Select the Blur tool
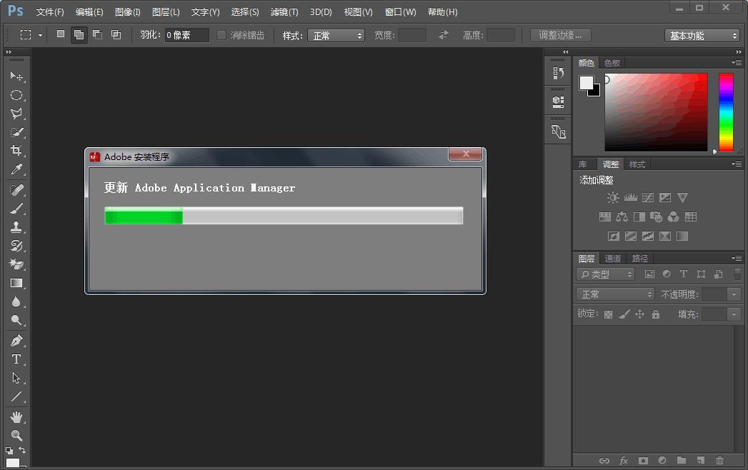The image size is (748, 470). coord(16,301)
